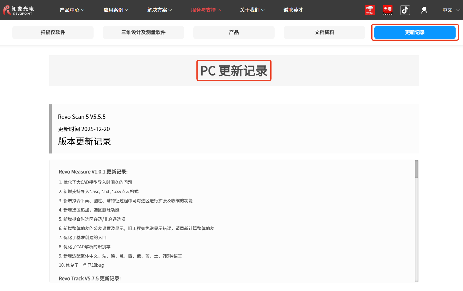The image size is (463, 291).
Task: Click item 3 about 拟合平面、圆柱、球特征
Action: (126, 201)
